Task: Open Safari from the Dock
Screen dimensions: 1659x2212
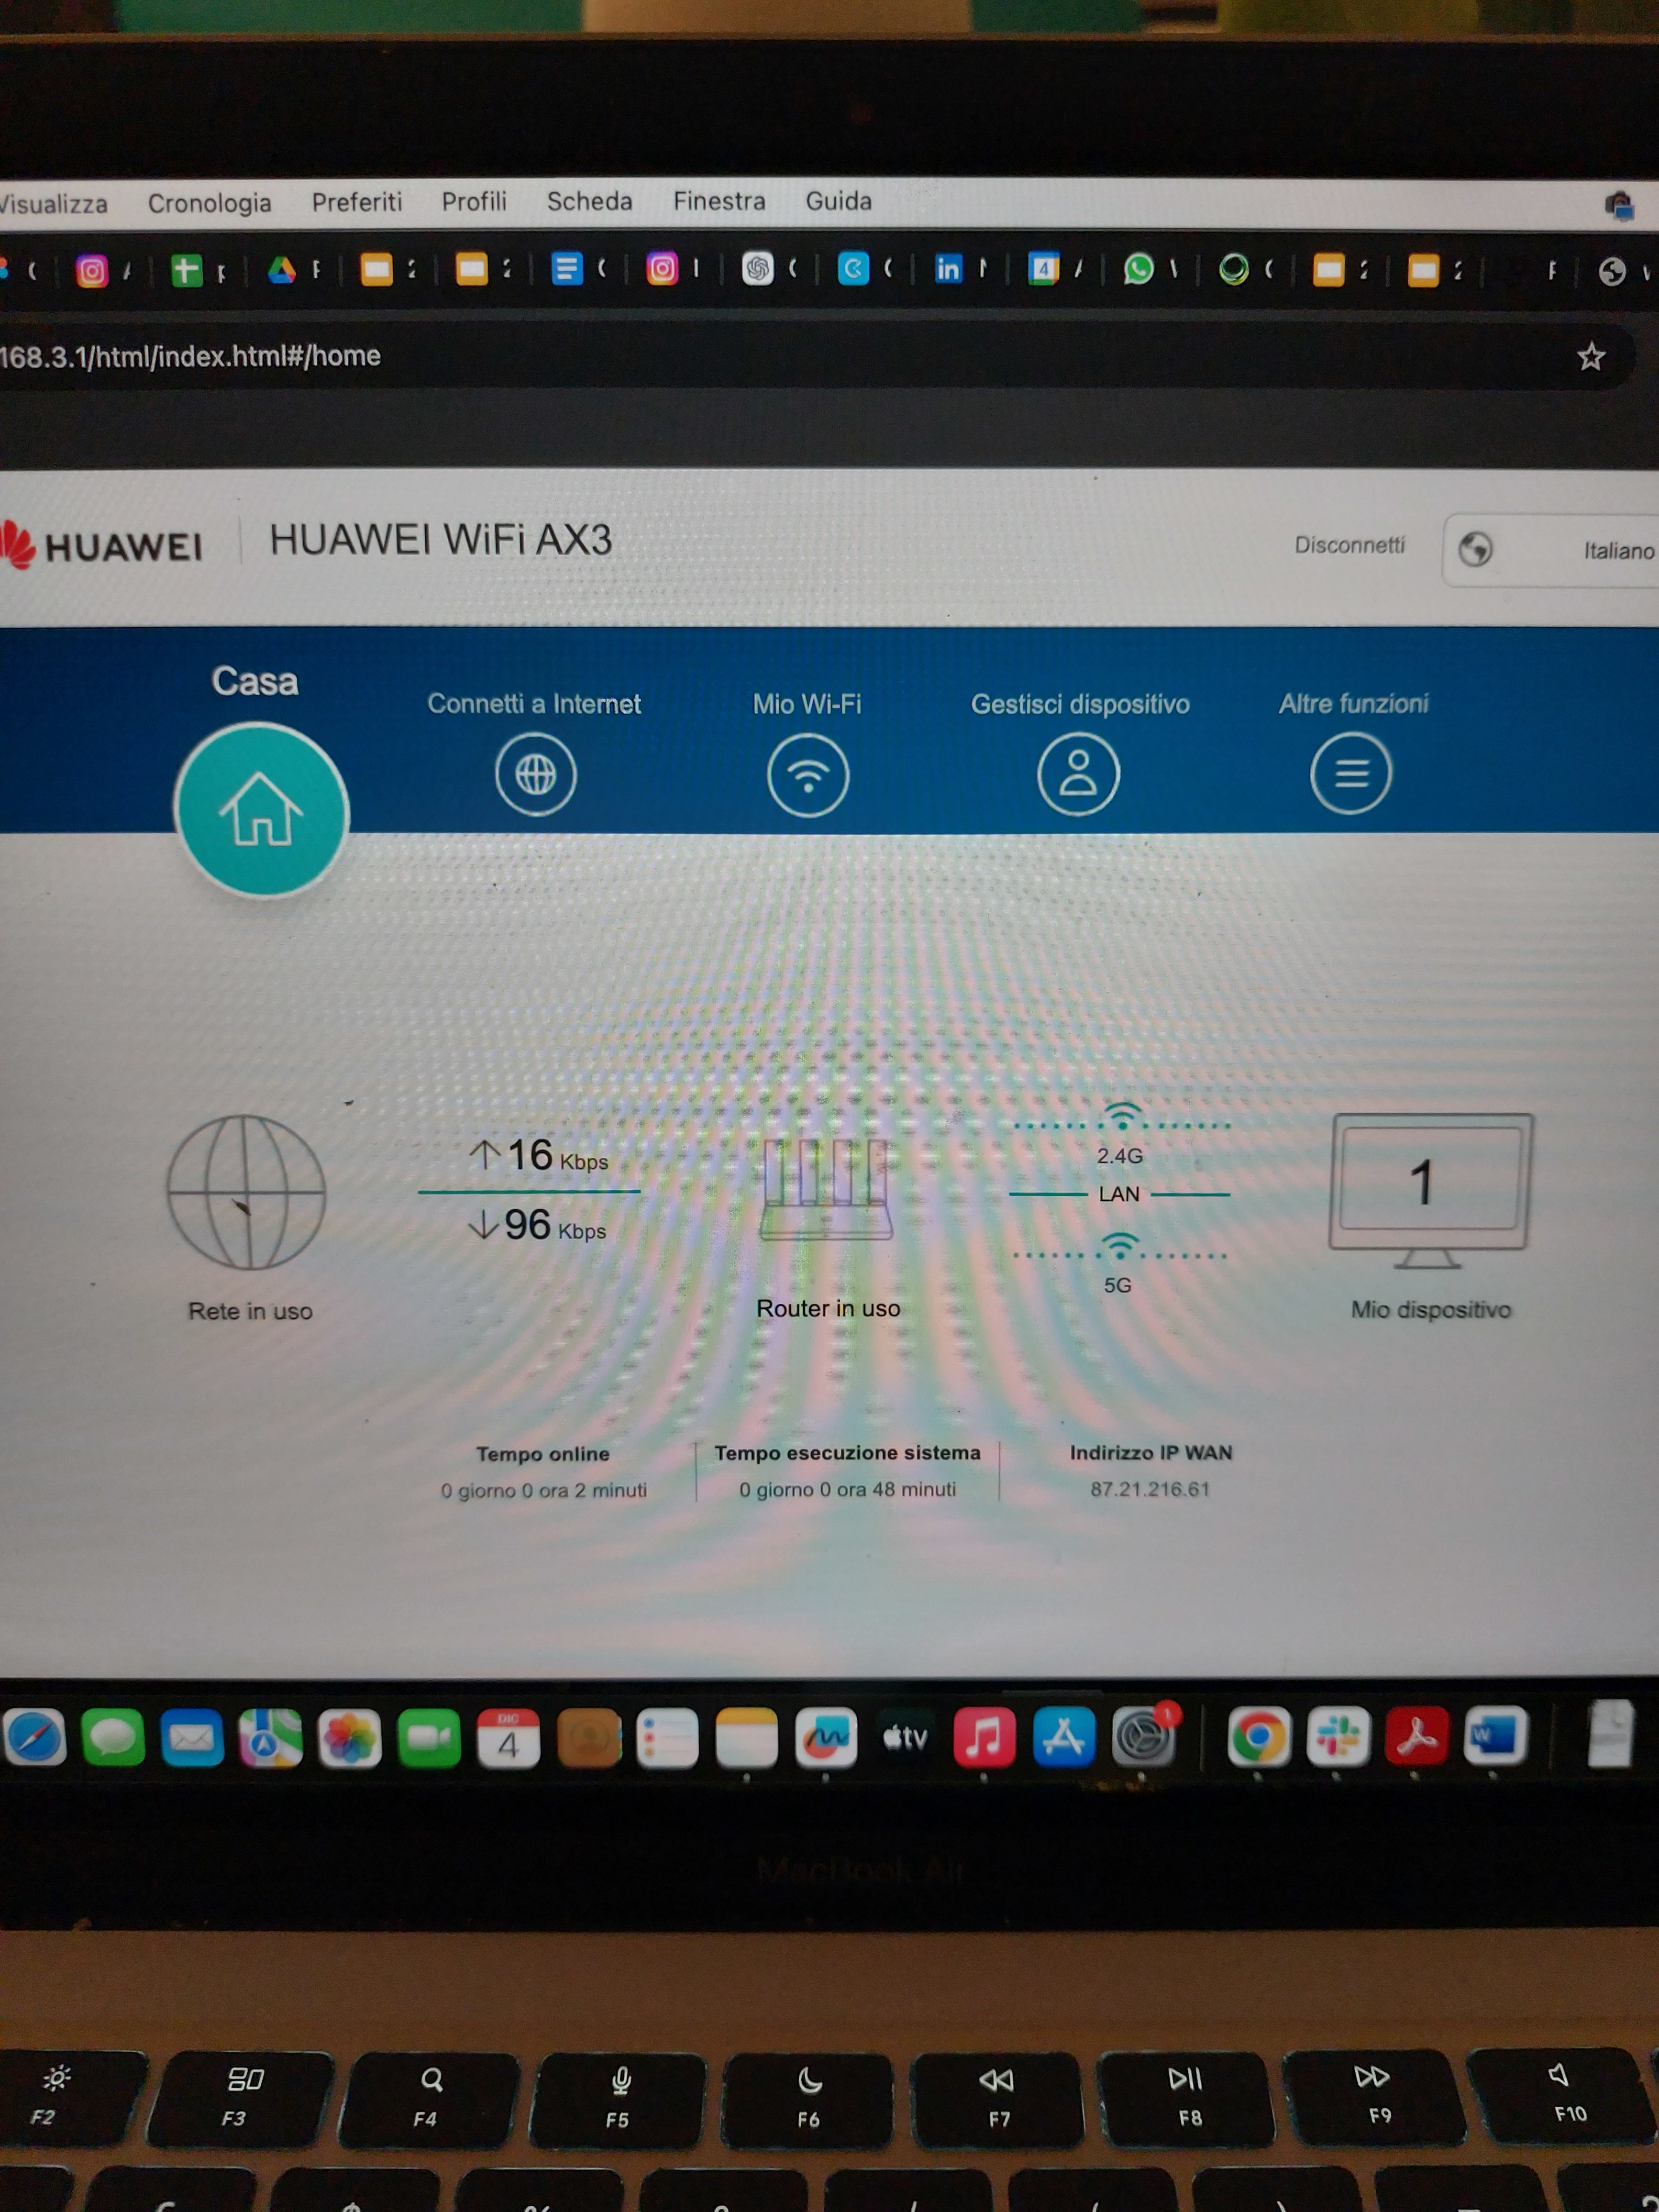Action: 35,1738
